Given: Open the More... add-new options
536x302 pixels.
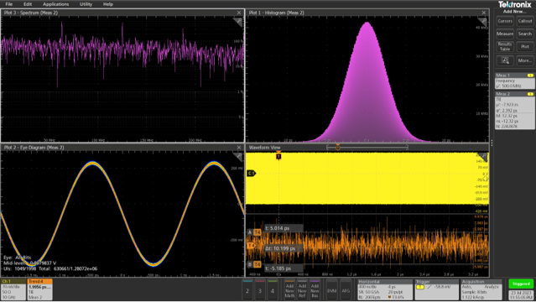Looking at the screenshot, I should pos(525,60).
